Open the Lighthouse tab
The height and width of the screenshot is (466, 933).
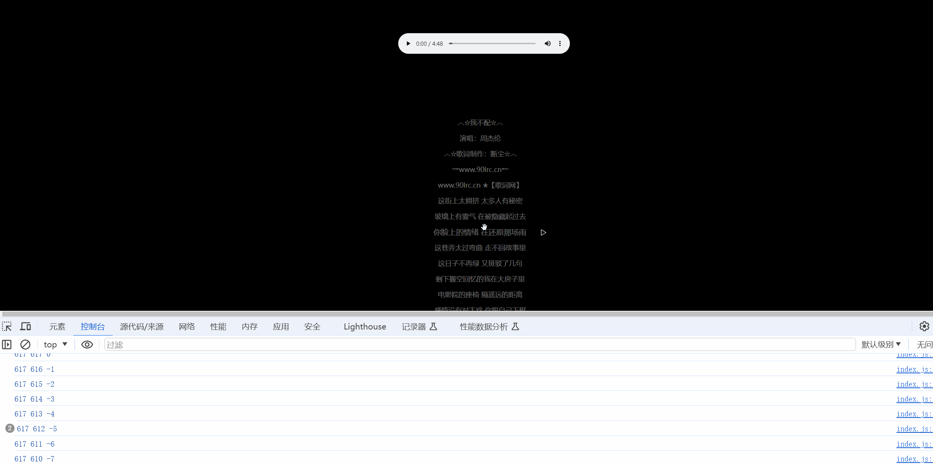(365, 327)
